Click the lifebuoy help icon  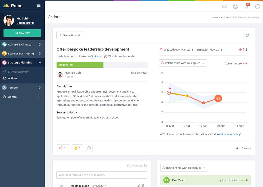tap(235, 6)
